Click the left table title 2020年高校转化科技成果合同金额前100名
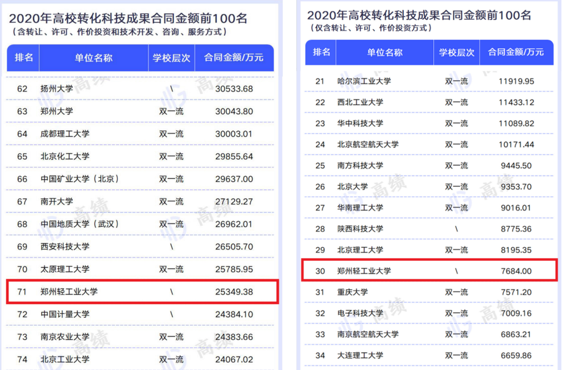 [x=128, y=18]
